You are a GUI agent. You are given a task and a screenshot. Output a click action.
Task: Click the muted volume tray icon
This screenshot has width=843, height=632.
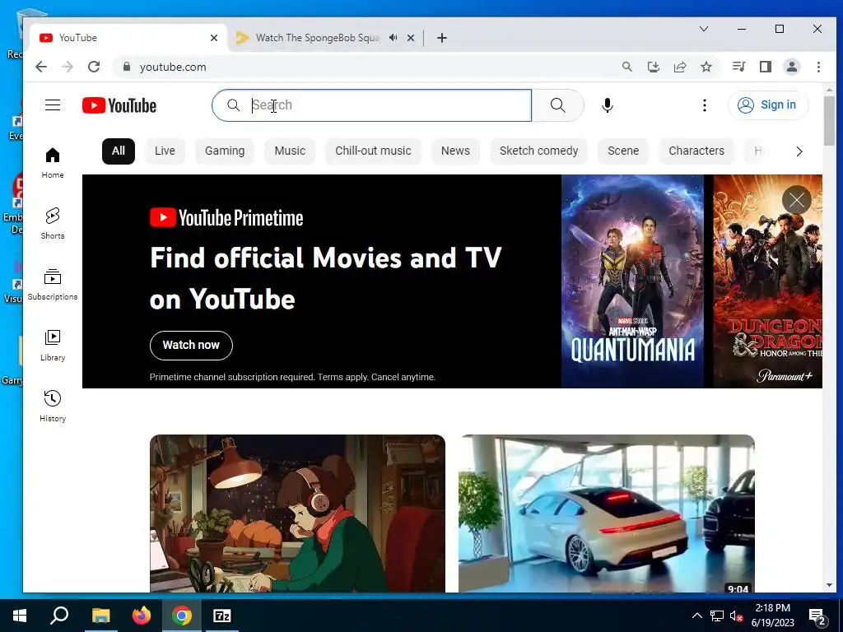coord(736,616)
